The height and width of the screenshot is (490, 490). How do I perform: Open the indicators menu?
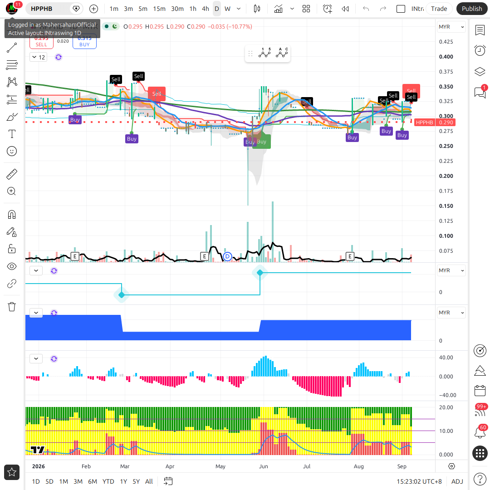(x=278, y=9)
